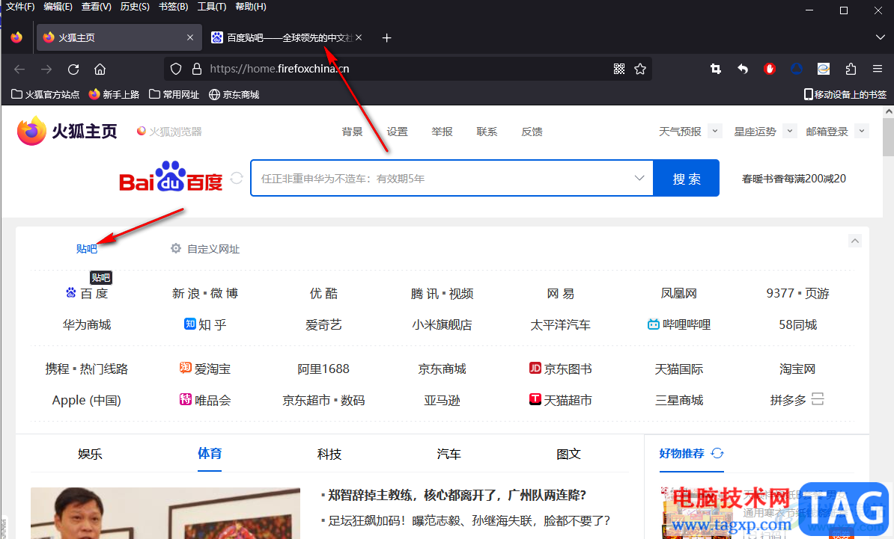Open the blue round extension icon

coord(797,69)
